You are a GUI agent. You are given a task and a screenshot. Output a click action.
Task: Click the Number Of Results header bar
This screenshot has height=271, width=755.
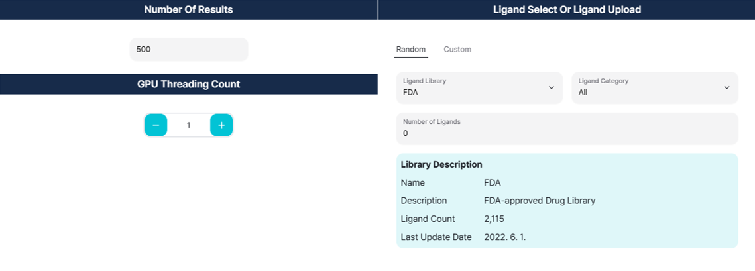pyautogui.click(x=188, y=10)
